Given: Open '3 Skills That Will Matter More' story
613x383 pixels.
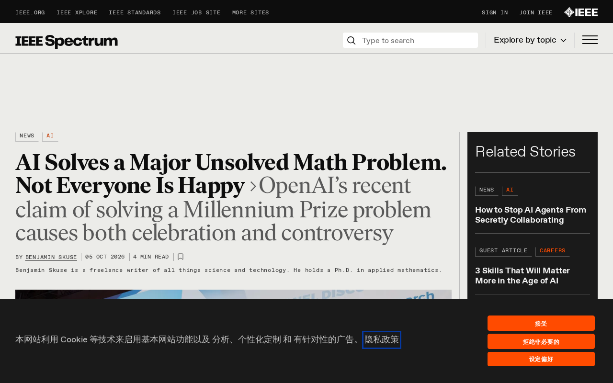Looking at the screenshot, I should pos(522,276).
